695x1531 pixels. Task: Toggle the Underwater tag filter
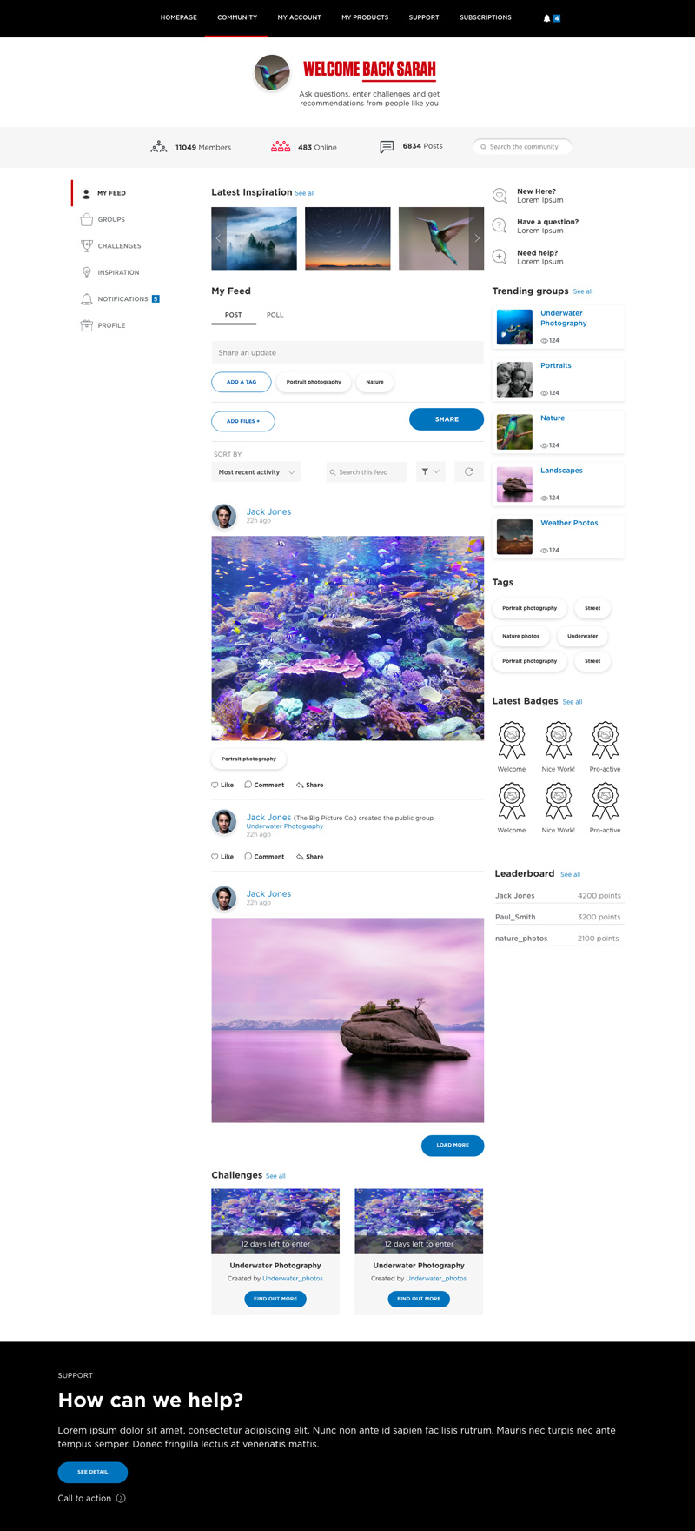582,636
